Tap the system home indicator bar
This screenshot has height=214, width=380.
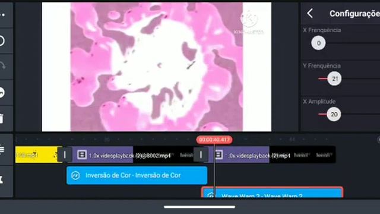(199, 207)
